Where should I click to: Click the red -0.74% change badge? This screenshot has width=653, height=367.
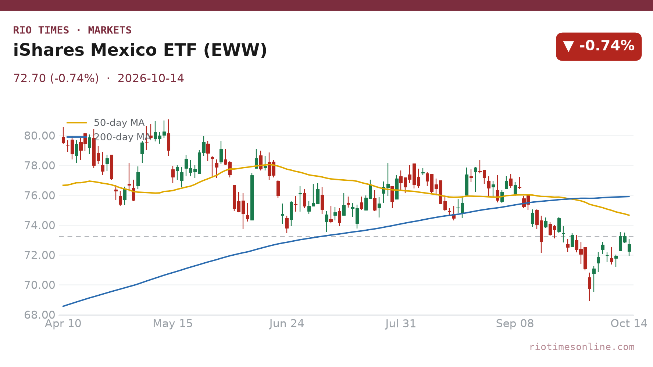click(599, 47)
